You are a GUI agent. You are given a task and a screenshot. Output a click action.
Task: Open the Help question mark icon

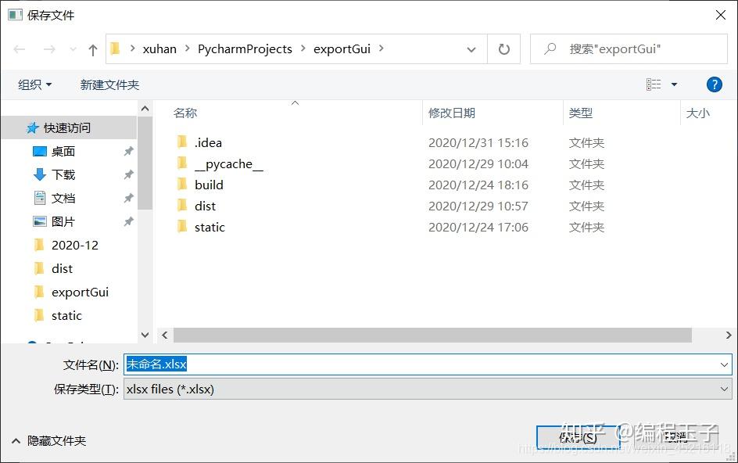point(714,84)
